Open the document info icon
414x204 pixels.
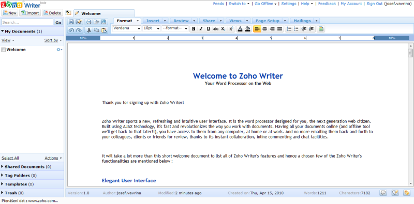click(x=104, y=22)
